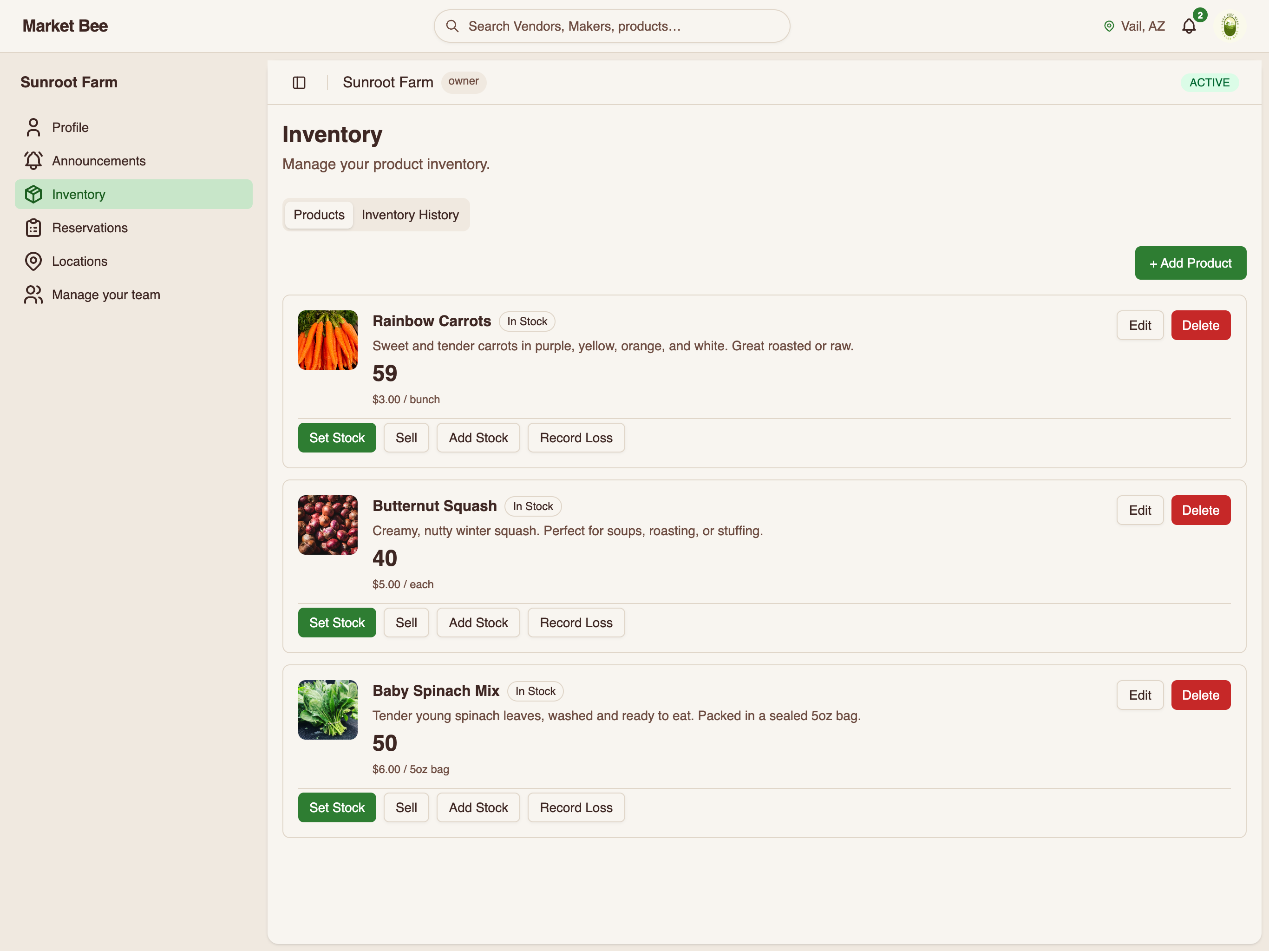Click the notification count badge showing 2
This screenshot has height=951, width=1269.
(x=1200, y=15)
